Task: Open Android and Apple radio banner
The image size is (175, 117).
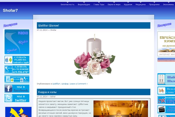Action: point(17,60)
